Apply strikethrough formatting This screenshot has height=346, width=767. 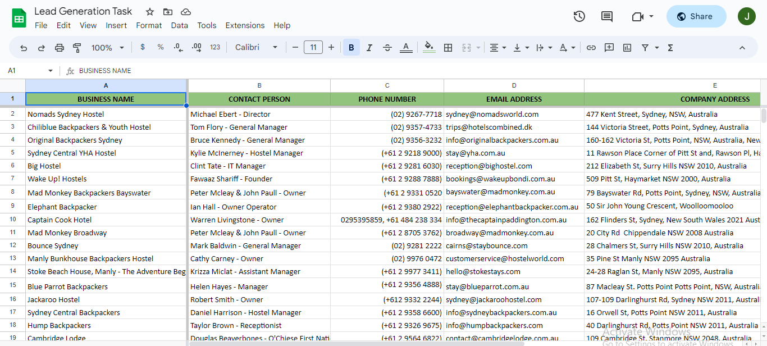[387, 48]
